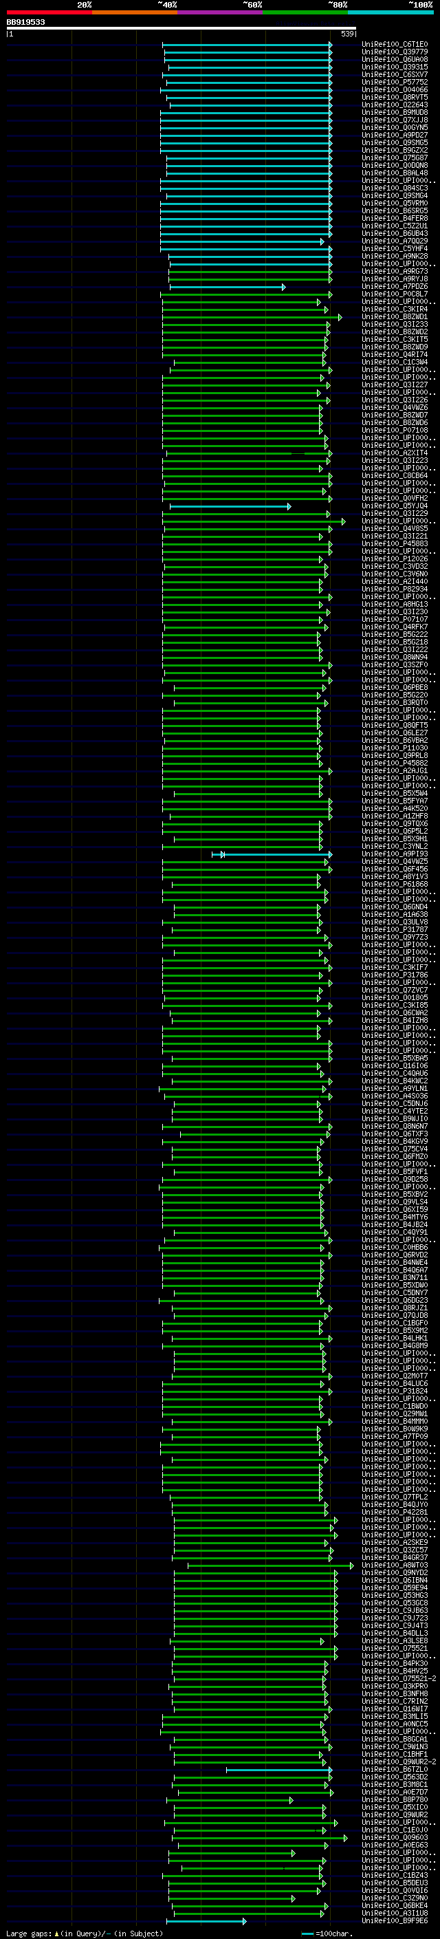Select hit label UniRef100_B8P780
The width and height of the screenshot is (440, 1939).
(x=395, y=1799)
